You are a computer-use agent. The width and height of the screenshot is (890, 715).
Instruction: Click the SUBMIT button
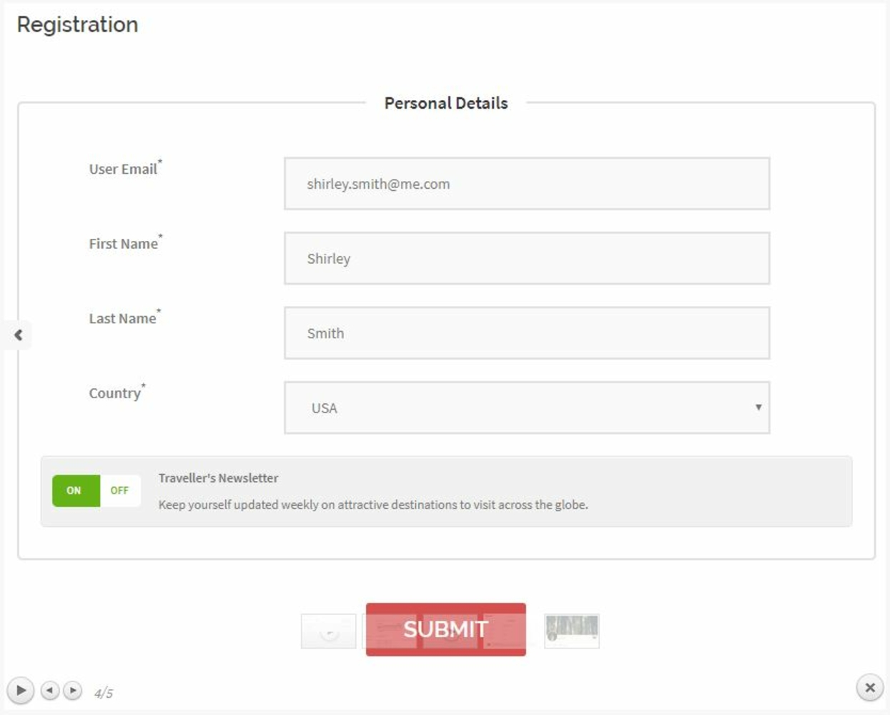coord(446,629)
